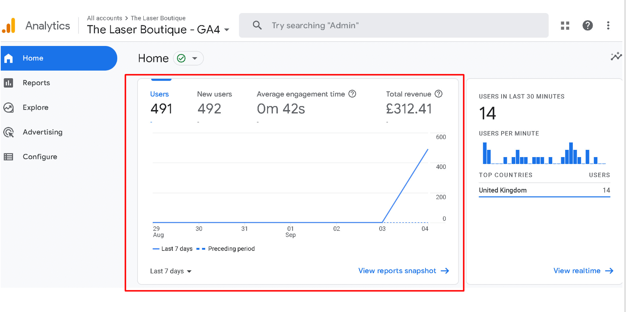Viewport: 626px width, 312px height.
Task: Select the New users metric tab
Action: pos(214,94)
